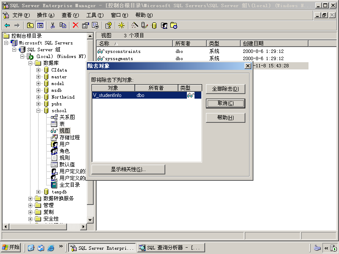Open the 文件 menu
The width and height of the screenshot is (339, 254).
tap(21, 15)
